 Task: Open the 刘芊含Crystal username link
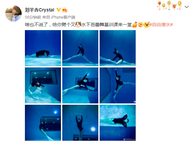coord(40,10)
